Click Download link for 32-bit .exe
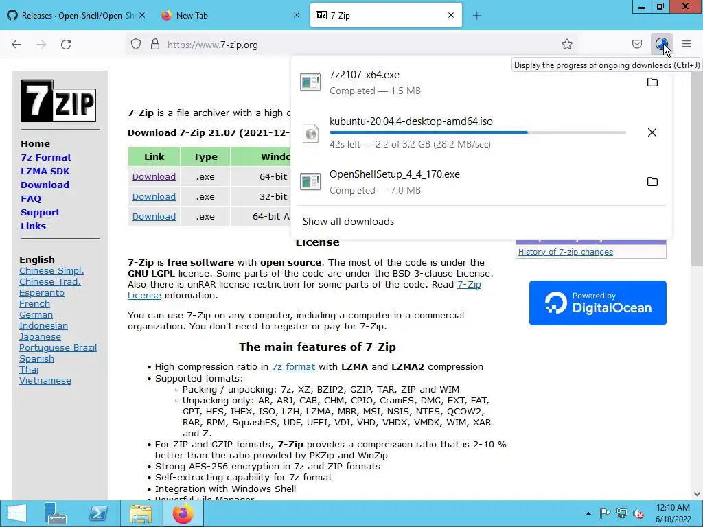 [x=154, y=196]
